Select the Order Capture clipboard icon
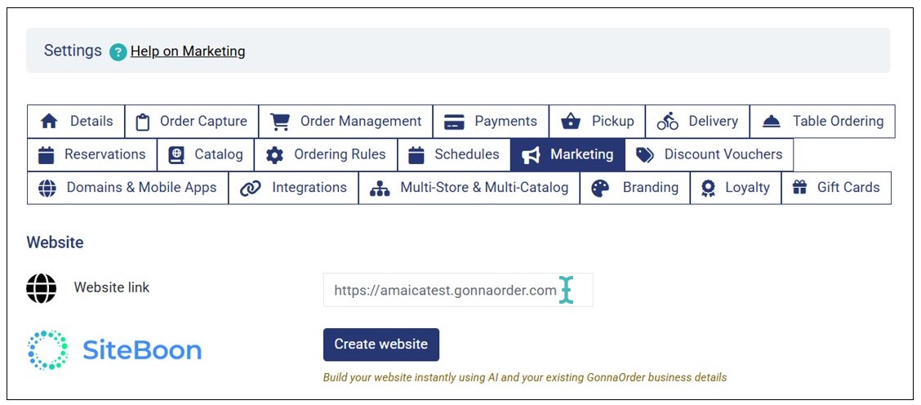This screenshot has width=921, height=405. [x=143, y=122]
